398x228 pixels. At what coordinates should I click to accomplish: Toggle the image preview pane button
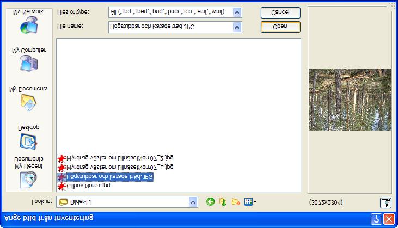click(x=385, y=202)
